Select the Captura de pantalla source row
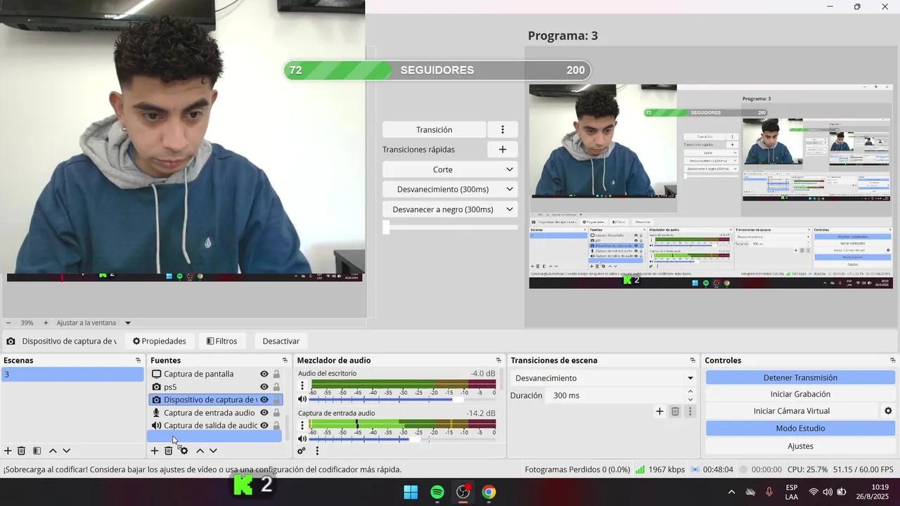900x506 pixels. tap(214, 374)
